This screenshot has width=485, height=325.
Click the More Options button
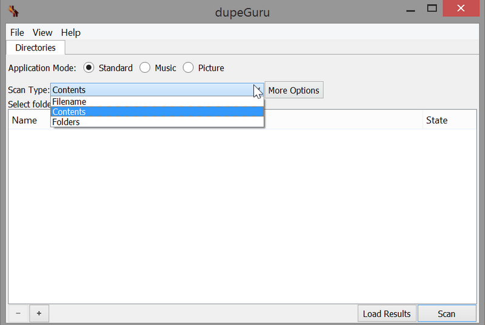pyautogui.click(x=293, y=90)
